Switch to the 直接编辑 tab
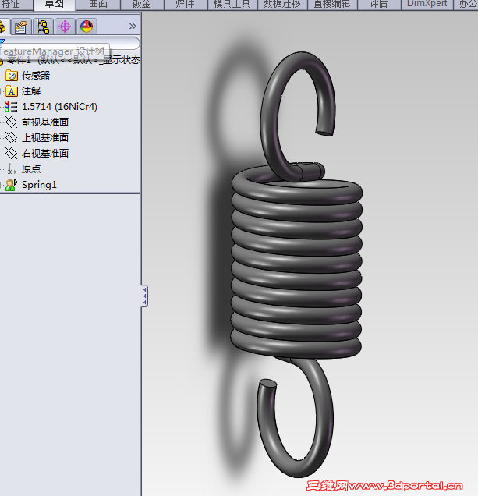This screenshot has width=478, height=496. pos(332,5)
